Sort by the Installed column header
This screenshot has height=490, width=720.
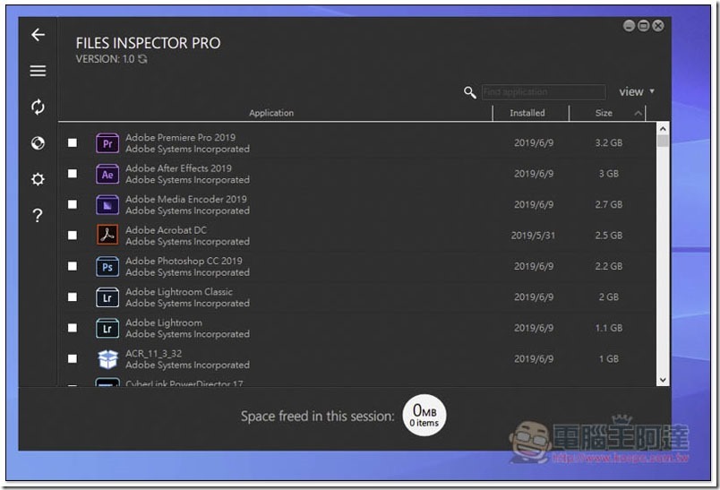tap(527, 113)
